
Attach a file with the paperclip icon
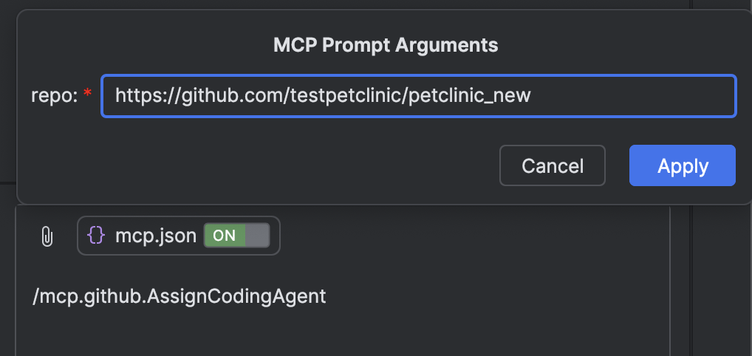point(47,236)
